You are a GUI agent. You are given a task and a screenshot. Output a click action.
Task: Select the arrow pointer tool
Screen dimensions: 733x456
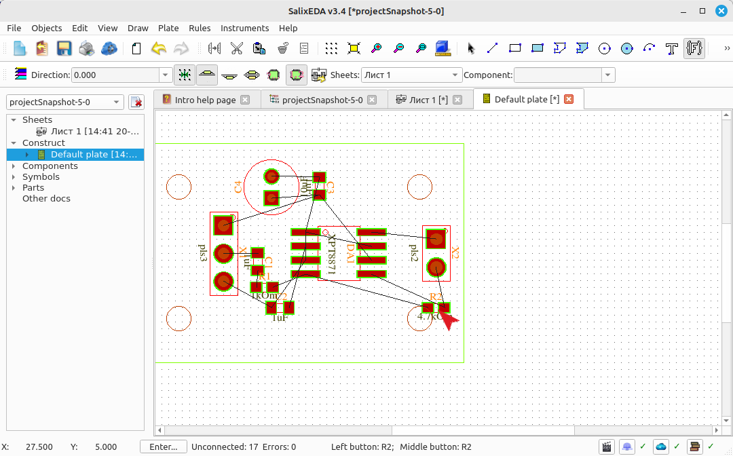tap(471, 48)
